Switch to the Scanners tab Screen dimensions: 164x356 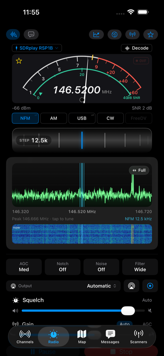(x=139, y=337)
